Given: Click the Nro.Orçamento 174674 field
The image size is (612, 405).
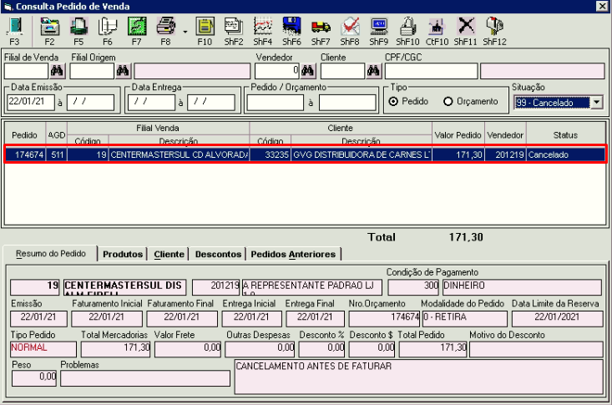Looking at the screenshot, I should pos(384,319).
